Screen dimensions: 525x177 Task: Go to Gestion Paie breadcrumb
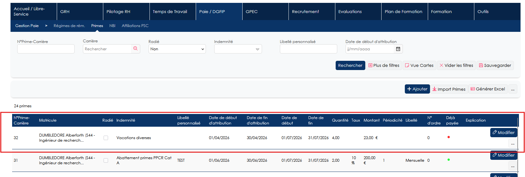pos(27,26)
